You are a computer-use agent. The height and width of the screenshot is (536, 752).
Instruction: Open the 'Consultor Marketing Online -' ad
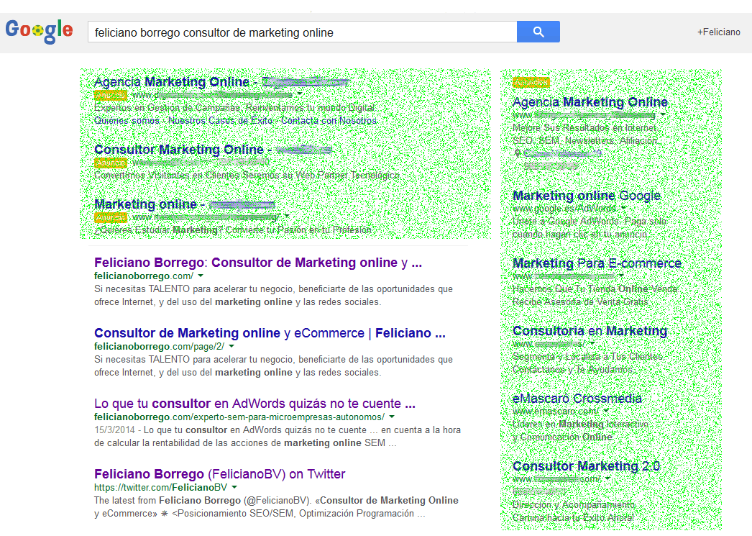(213, 150)
